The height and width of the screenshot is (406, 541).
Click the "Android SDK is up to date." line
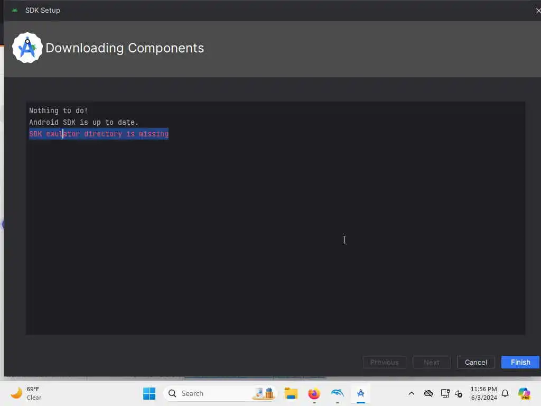tap(83, 122)
